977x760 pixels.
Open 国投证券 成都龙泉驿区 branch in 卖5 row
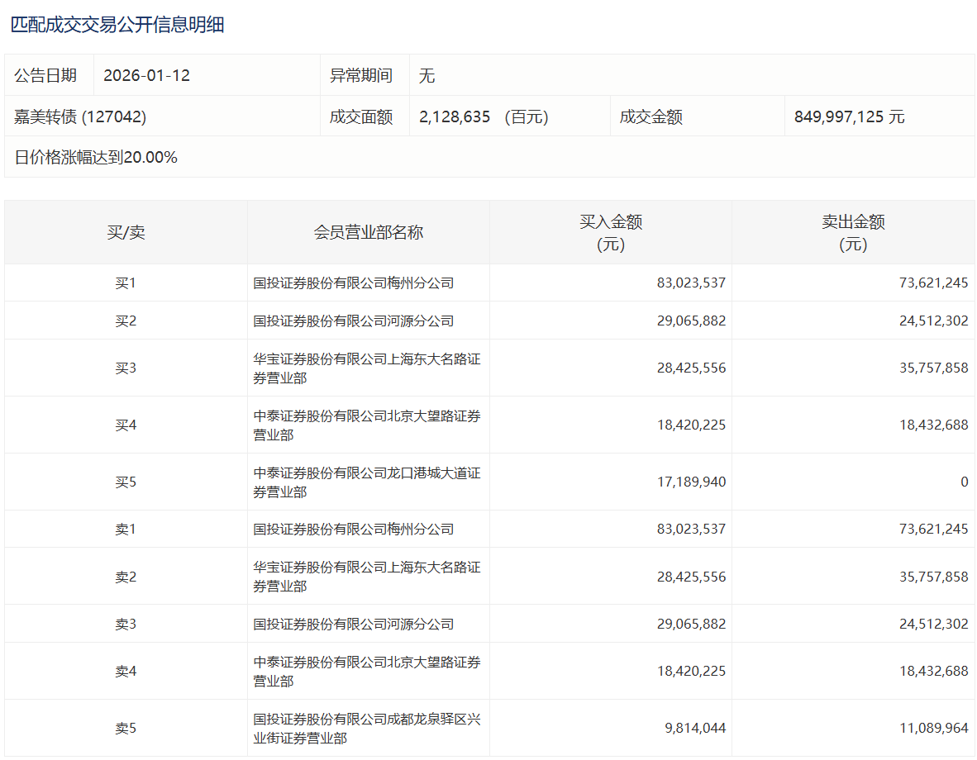[x=367, y=728]
